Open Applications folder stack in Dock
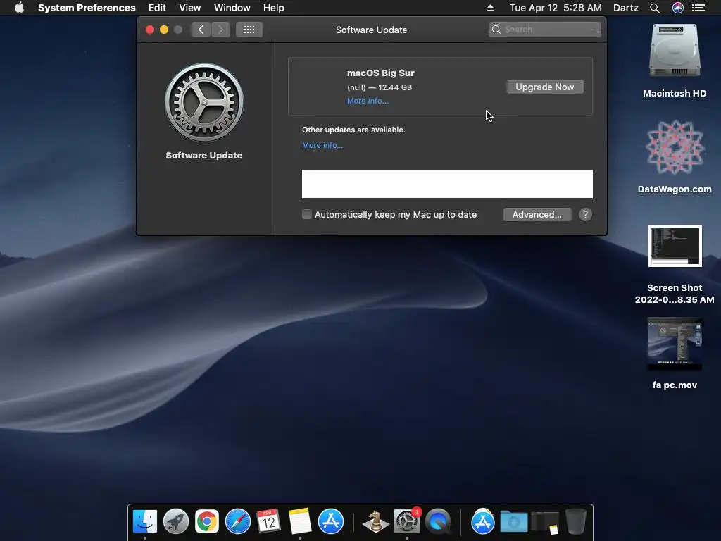Image resolution: width=721 pixels, height=541 pixels. coord(482,522)
